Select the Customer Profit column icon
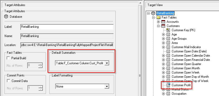 coord(169,85)
